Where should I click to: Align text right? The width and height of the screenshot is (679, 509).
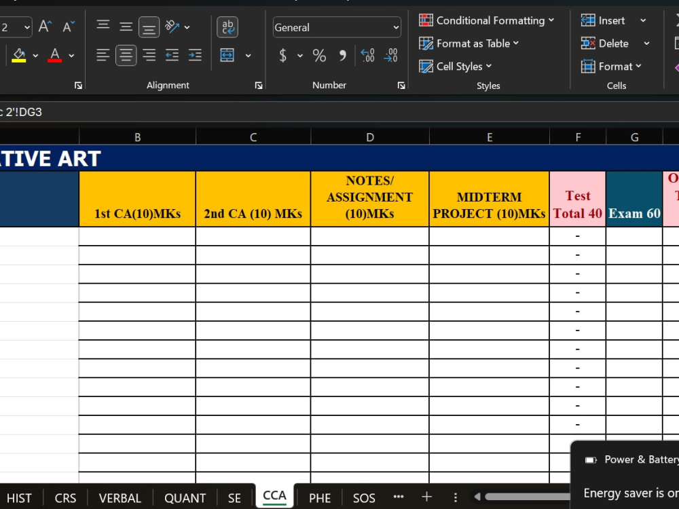tap(149, 55)
